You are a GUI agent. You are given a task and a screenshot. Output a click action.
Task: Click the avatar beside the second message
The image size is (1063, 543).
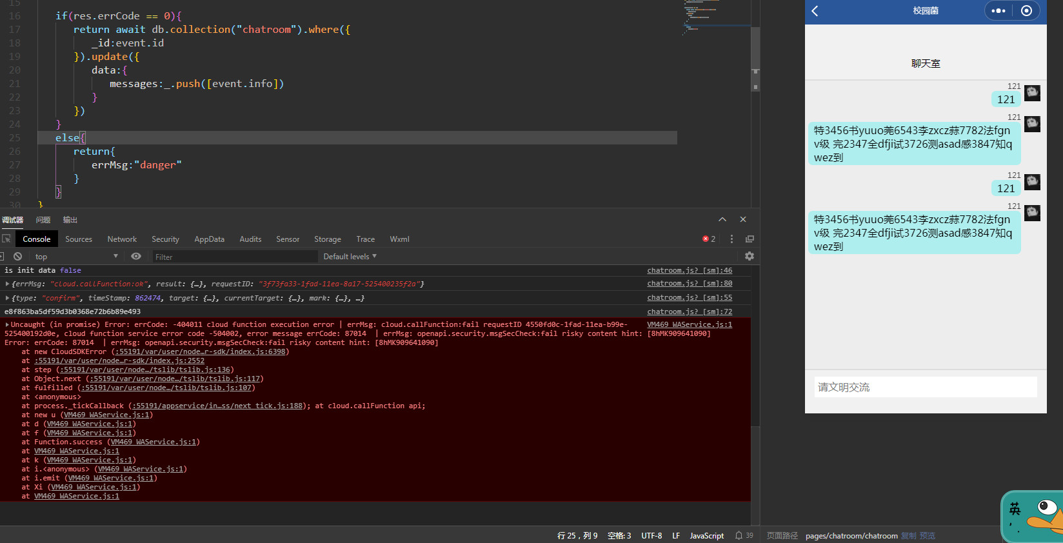1032,124
